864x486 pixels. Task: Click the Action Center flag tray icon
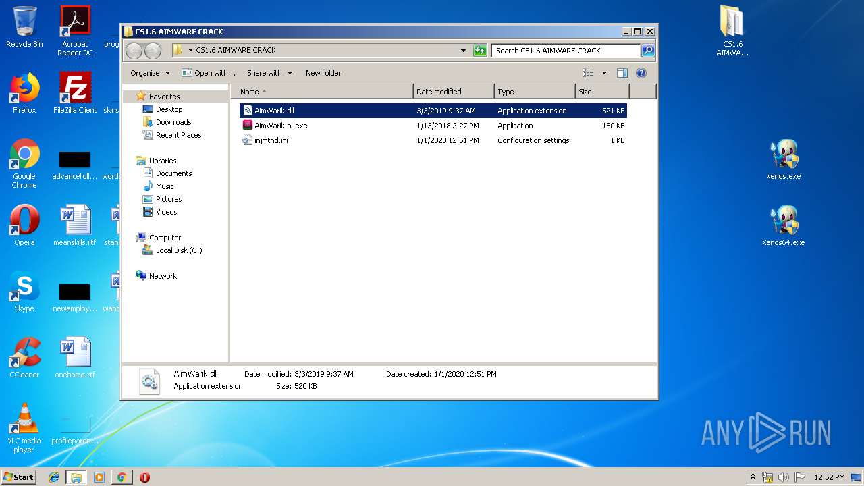(800, 477)
